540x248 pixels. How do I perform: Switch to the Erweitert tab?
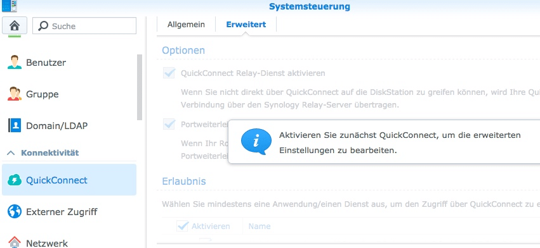(x=246, y=25)
